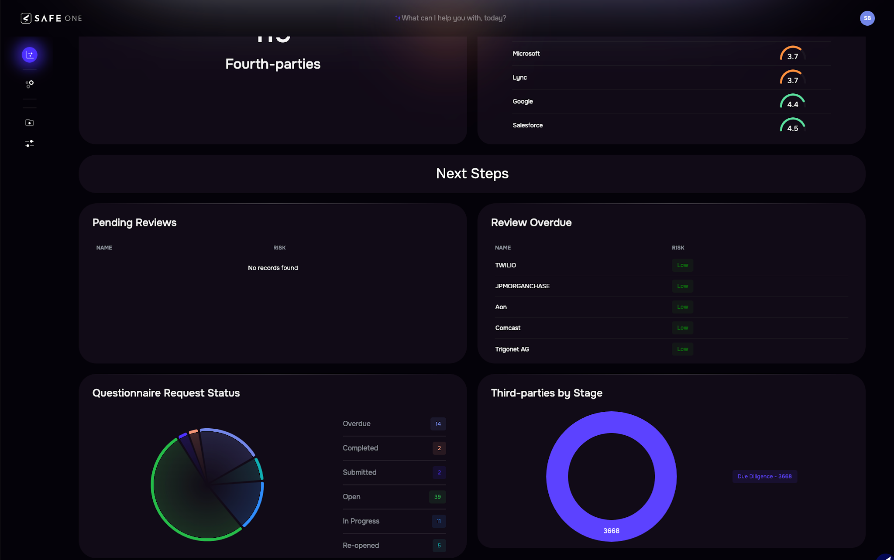This screenshot has height=560, width=894.
Task: Open the sliders settings sidebar icon
Action: point(30,143)
